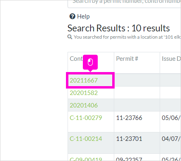This screenshot has height=161, width=181.
Task: Sort by the Issue Date column header
Action: coord(171,59)
